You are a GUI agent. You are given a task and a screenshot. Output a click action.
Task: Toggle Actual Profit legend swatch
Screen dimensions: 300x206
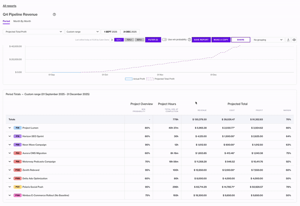pyautogui.click(x=129, y=79)
